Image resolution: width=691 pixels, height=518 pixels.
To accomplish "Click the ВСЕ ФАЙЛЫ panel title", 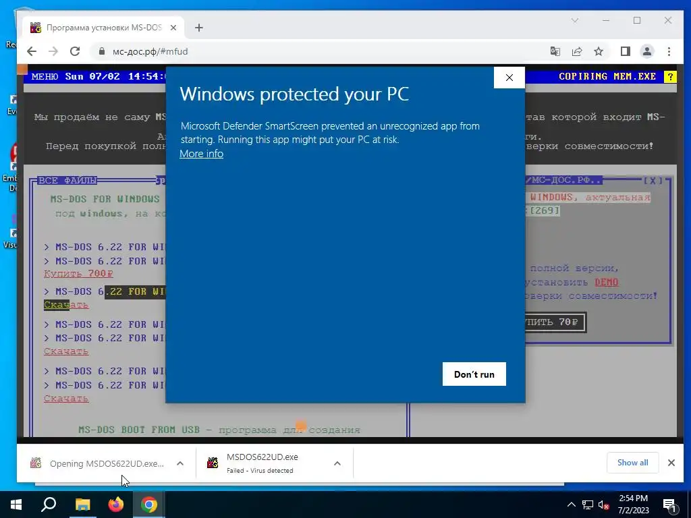I will (x=67, y=181).
